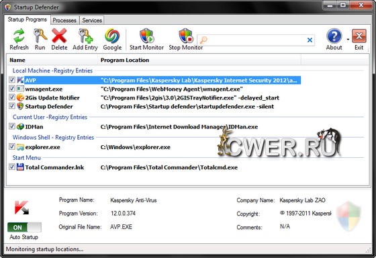
Task: Click the Startup Defender title bar icon
Action: 8,7
